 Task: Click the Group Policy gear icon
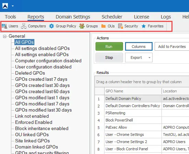(52, 26)
